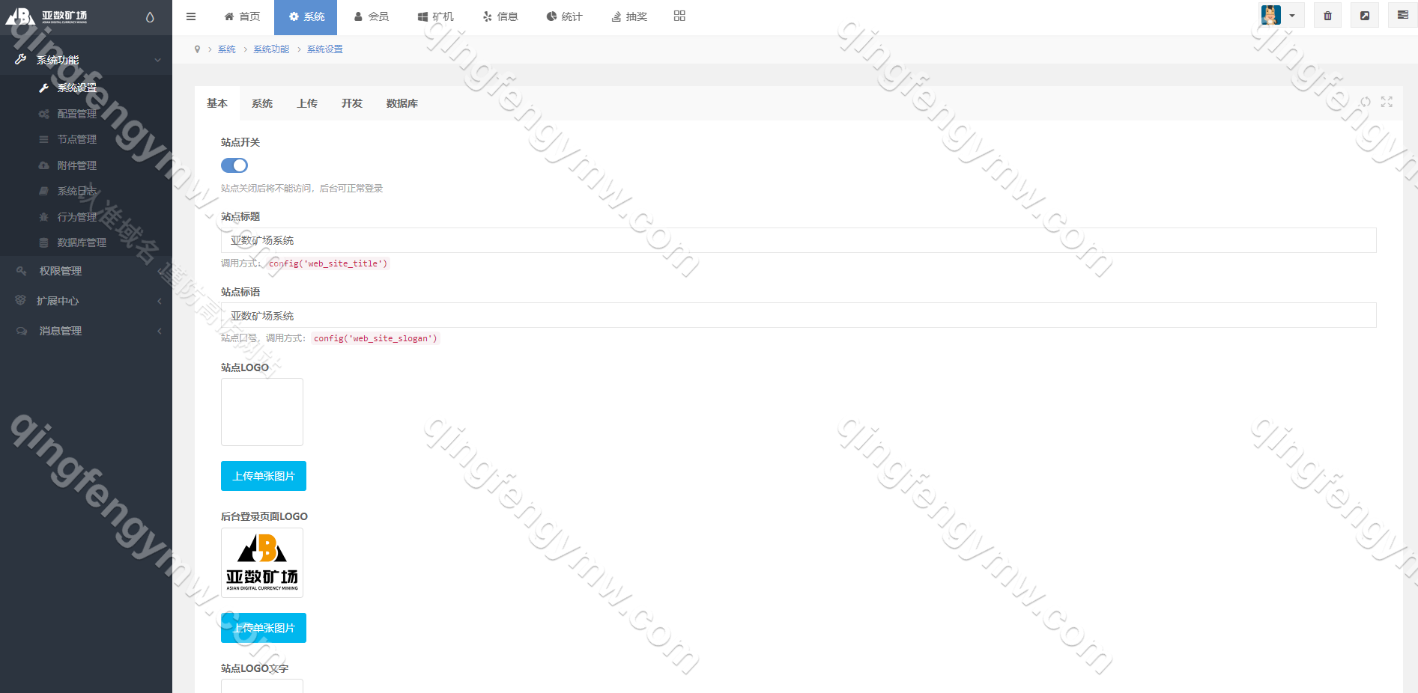The height and width of the screenshot is (693, 1418).
Task: Click the 亚数矿场 logo in sidebar header
Action: pyautogui.click(x=46, y=16)
